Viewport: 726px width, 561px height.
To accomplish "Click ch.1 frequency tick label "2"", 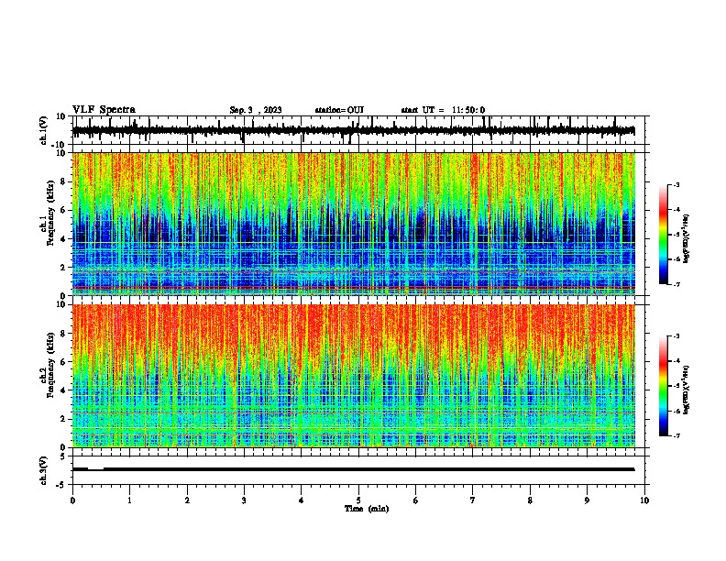I will point(64,268).
